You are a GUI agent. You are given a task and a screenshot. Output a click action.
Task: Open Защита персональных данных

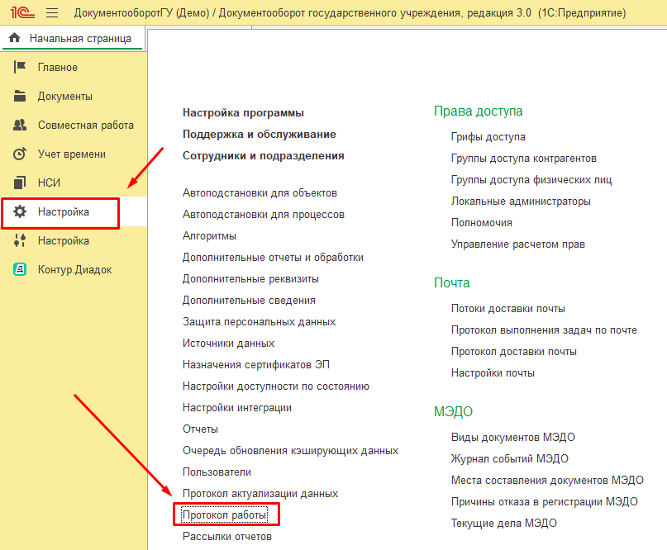pyautogui.click(x=259, y=322)
